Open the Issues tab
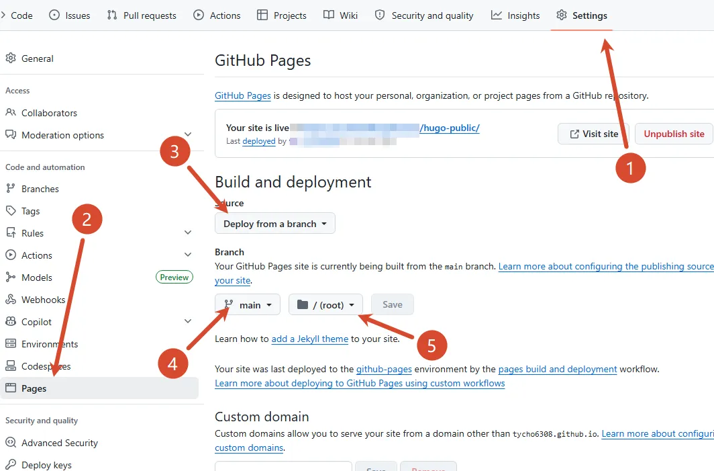Screen dimensions: 714x471 pos(70,15)
